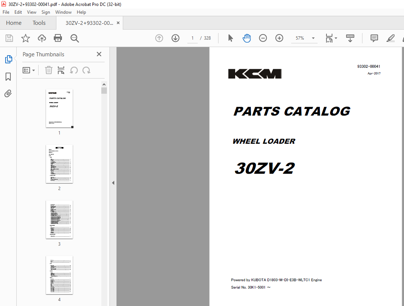The height and width of the screenshot is (306, 404).
Task: Open the Window menu
Action: pos(63,12)
